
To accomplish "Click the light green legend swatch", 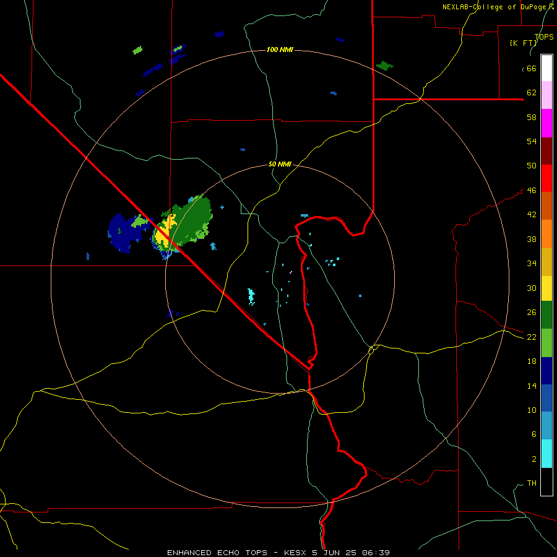I will pyautogui.click(x=546, y=343).
